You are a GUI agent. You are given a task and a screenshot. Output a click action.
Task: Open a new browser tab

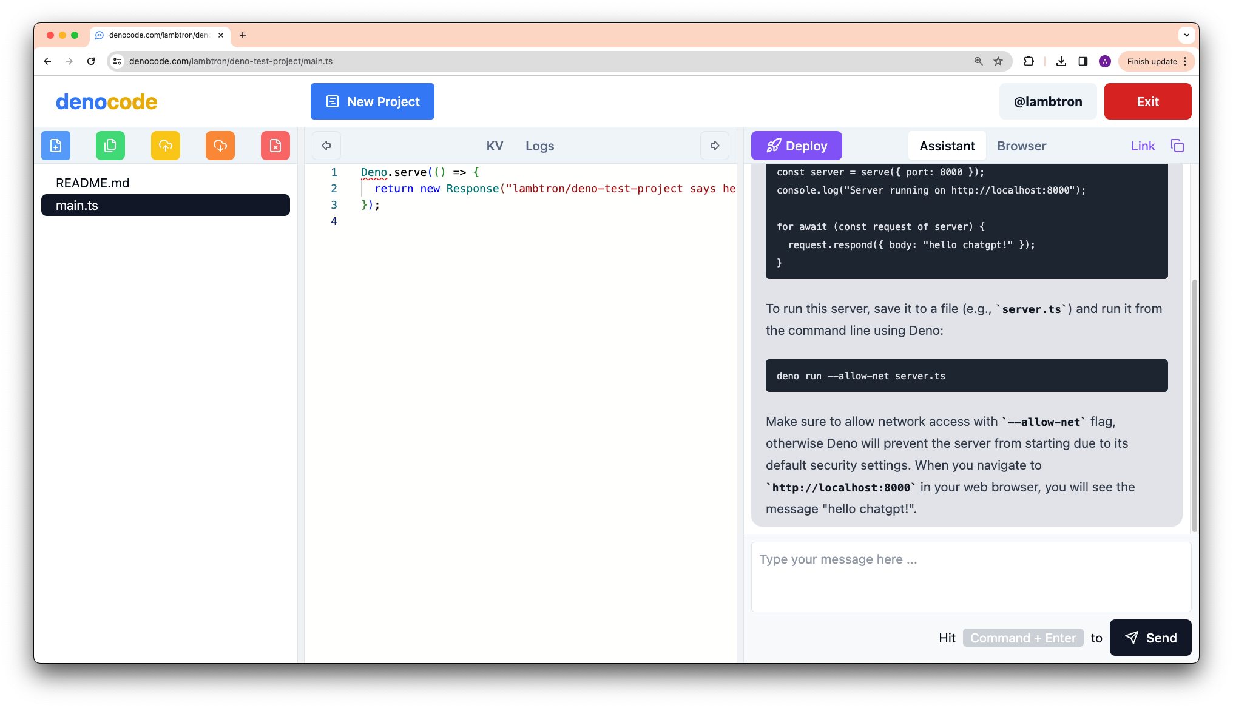(x=243, y=35)
